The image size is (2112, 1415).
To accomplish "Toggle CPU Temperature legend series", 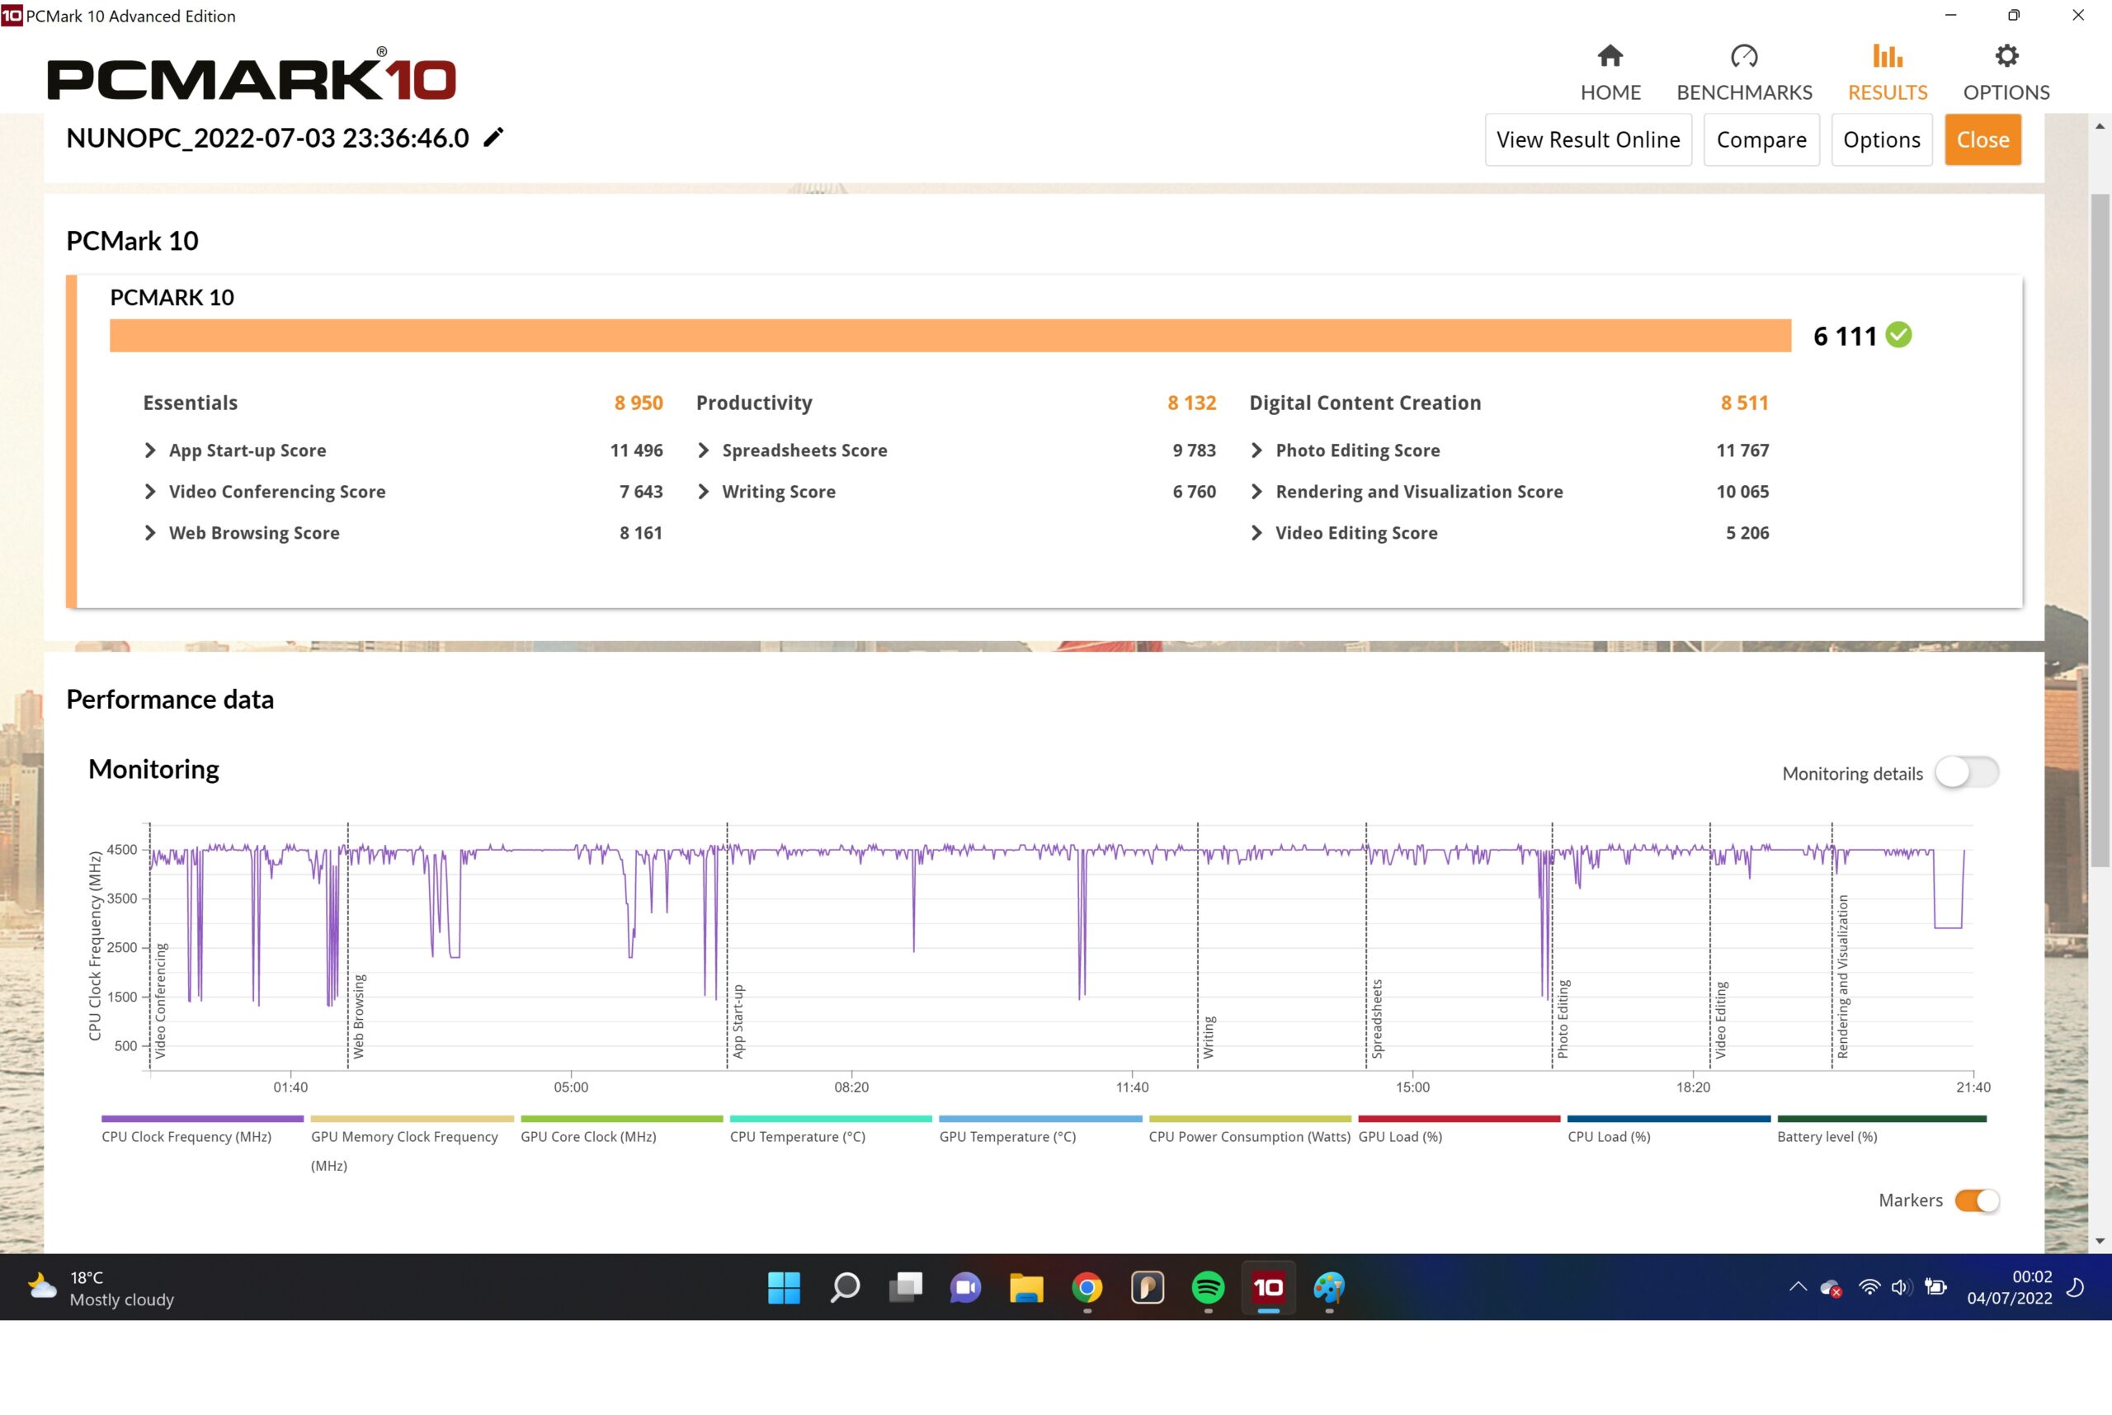I will click(831, 1130).
